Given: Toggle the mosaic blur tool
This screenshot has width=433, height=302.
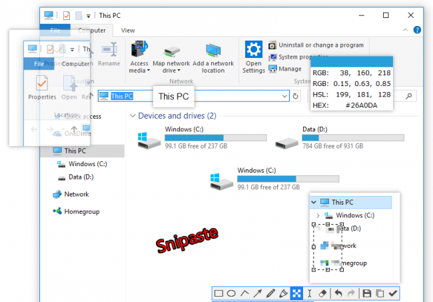Looking at the screenshot, I should pyautogui.click(x=296, y=293).
